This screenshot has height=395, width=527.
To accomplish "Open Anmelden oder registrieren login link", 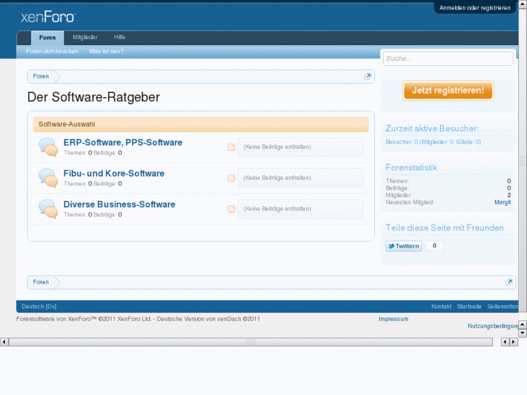I will pyautogui.click(x=474, y=7).
